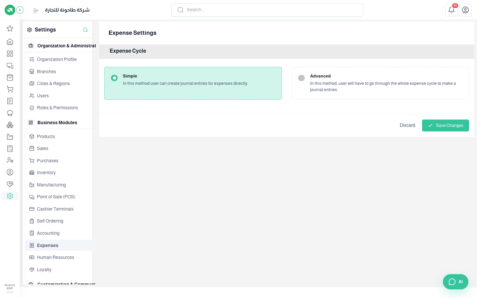Click Save Changes button
The width and height of the screenshot is (477, 298).
446,125
